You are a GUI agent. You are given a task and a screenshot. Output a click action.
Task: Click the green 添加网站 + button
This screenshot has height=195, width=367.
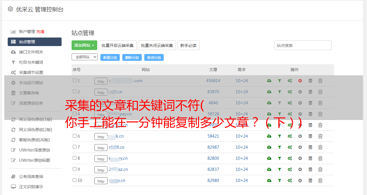tap(84, 45)
